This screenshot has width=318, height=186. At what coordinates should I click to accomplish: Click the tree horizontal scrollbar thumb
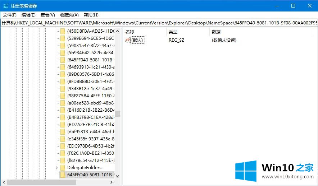pos(42,182)
